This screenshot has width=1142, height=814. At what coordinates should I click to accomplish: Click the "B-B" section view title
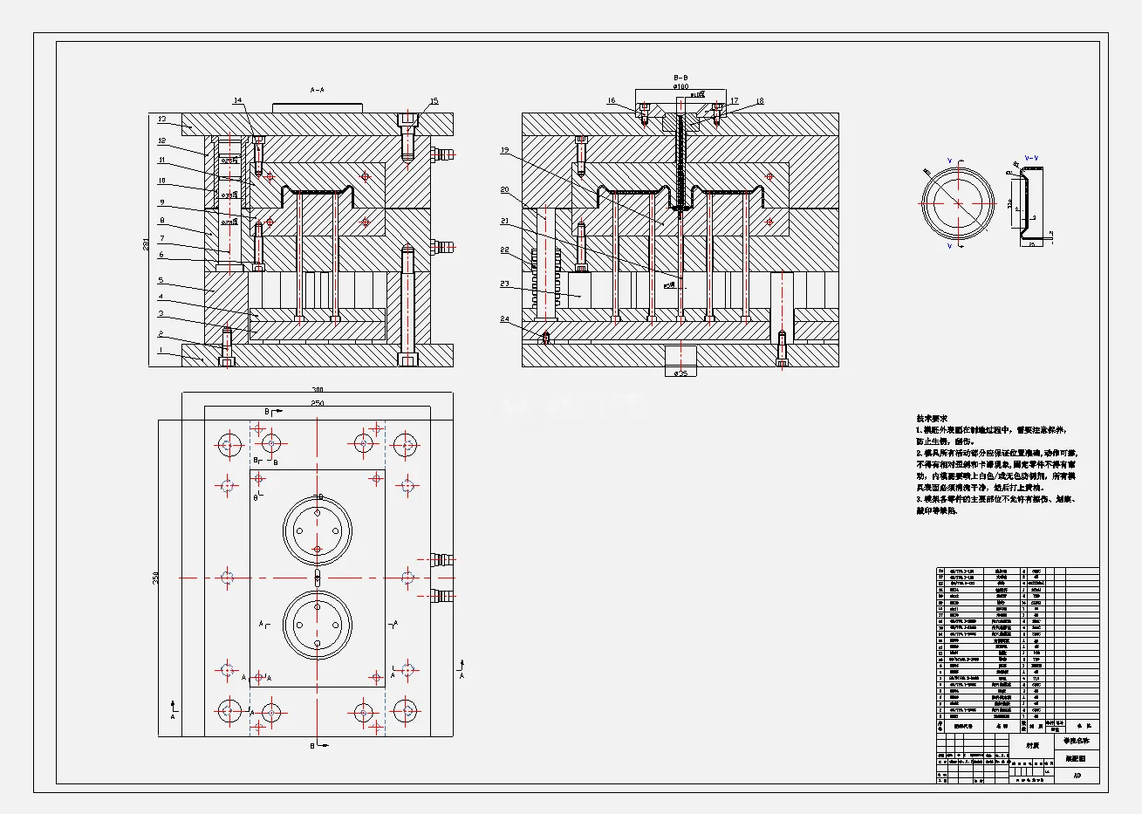681,78
